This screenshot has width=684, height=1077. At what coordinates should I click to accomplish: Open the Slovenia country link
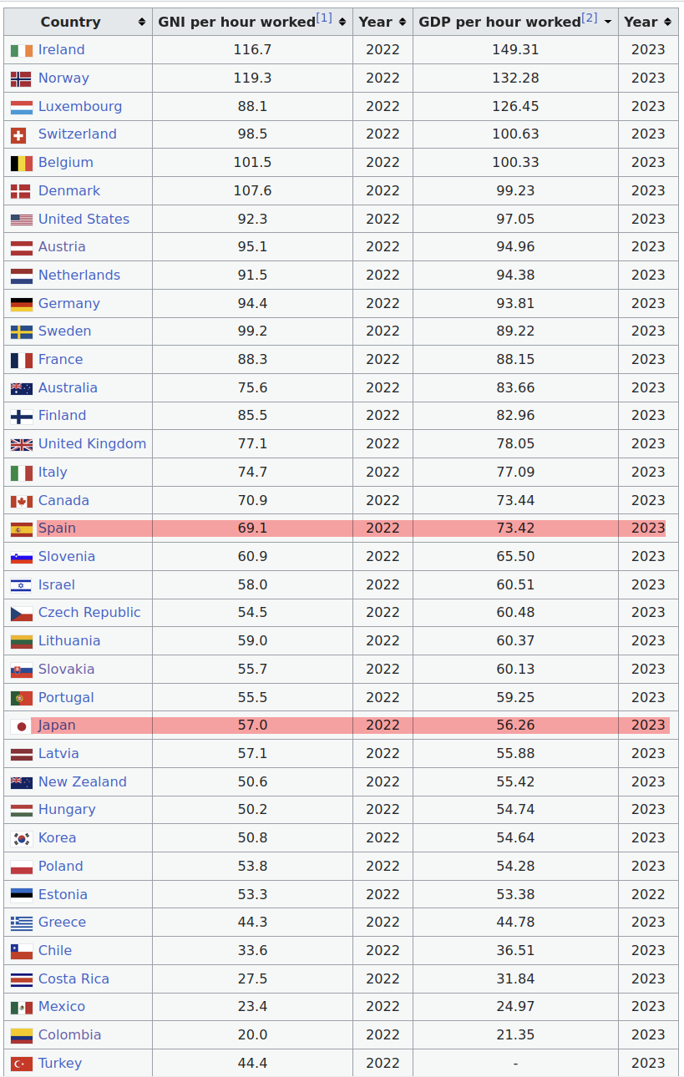pos(67,557)
